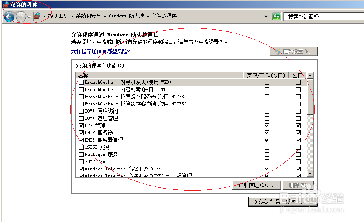Toggle WINS 命名服务 public checkbox
364x222 pixels.
point(298,169)
